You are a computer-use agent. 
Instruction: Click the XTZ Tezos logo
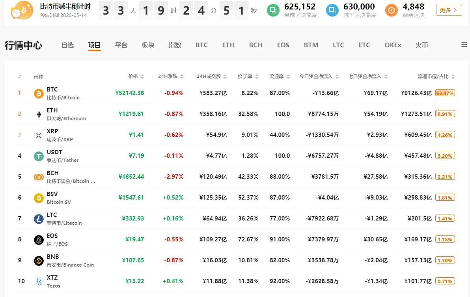pos(39,282)
